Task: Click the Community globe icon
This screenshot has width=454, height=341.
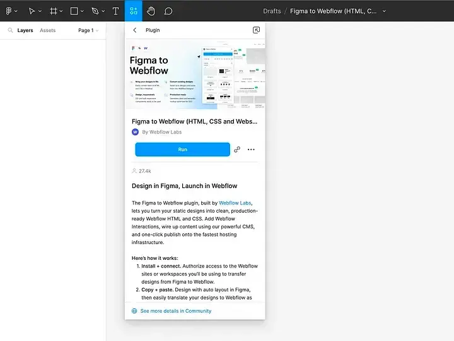Action: click(134, 311)
